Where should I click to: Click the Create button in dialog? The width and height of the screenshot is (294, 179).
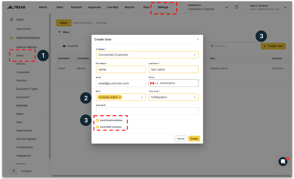194,138
